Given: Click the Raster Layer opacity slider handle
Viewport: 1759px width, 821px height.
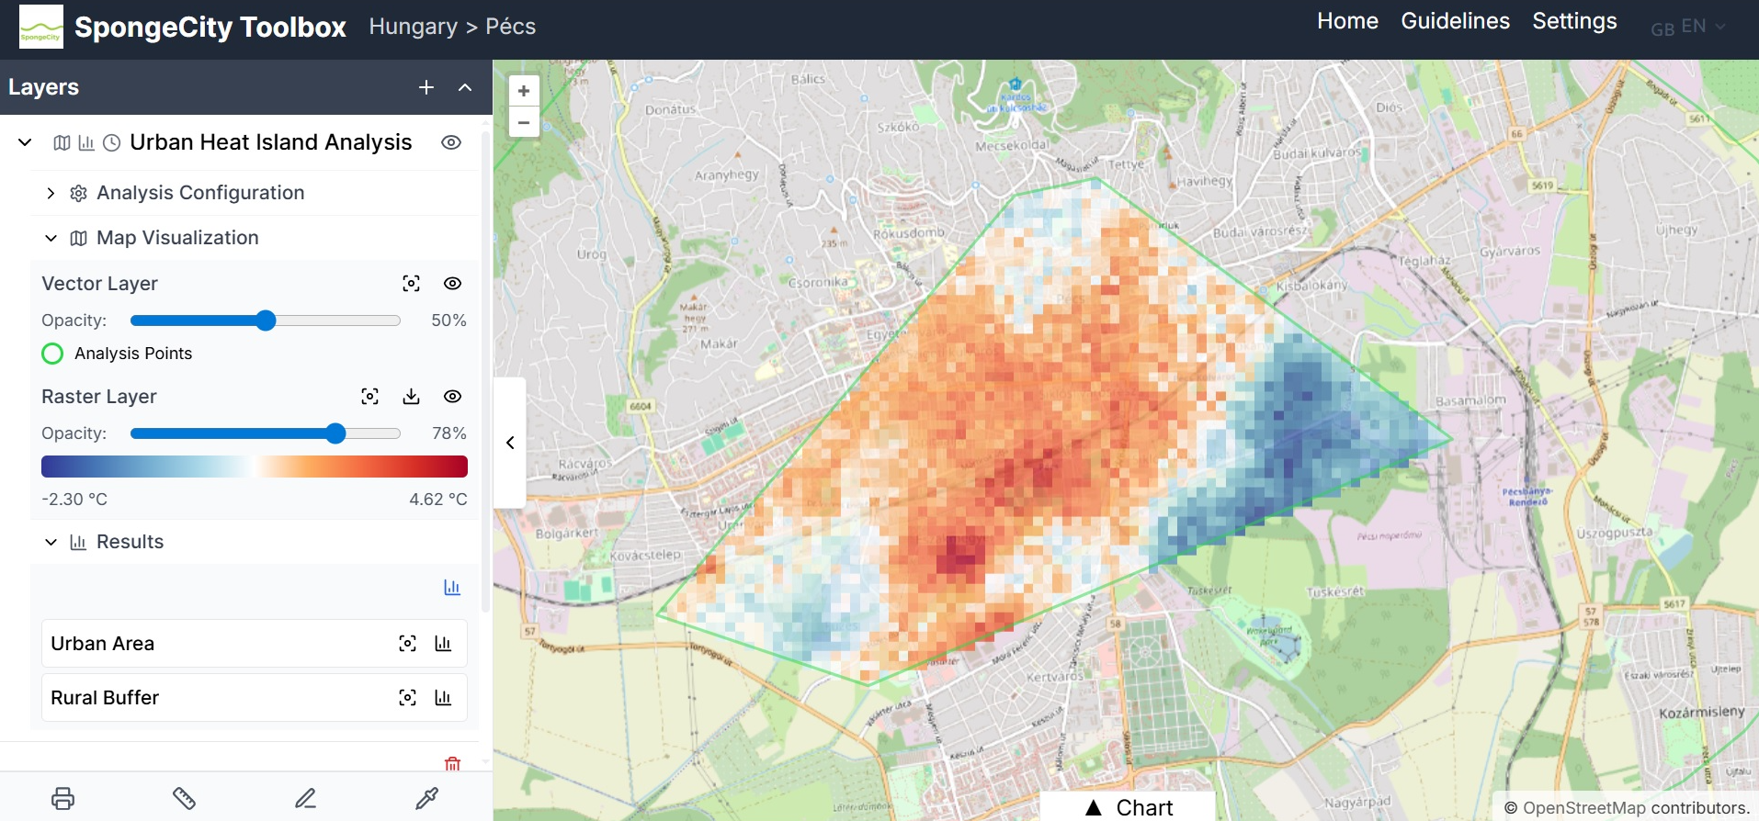Looking at the screenshot, I should point(335,433).
